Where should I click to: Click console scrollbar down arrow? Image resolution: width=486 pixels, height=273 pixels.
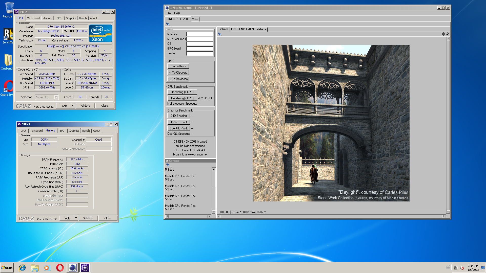point(214,212)
